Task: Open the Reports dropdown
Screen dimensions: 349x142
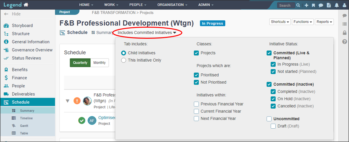Action: pos(324,22)
